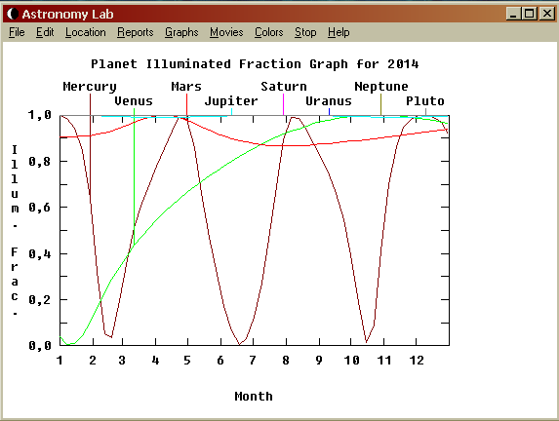
Task: Open the Colors menu
Action: (x=269, y=32)
